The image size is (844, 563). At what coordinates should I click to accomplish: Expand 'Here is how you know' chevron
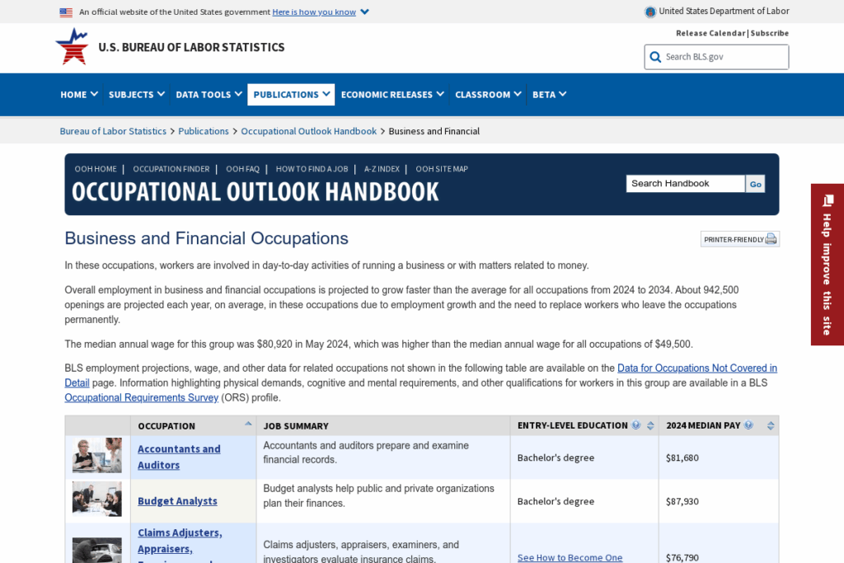click(x=365, y=12)
